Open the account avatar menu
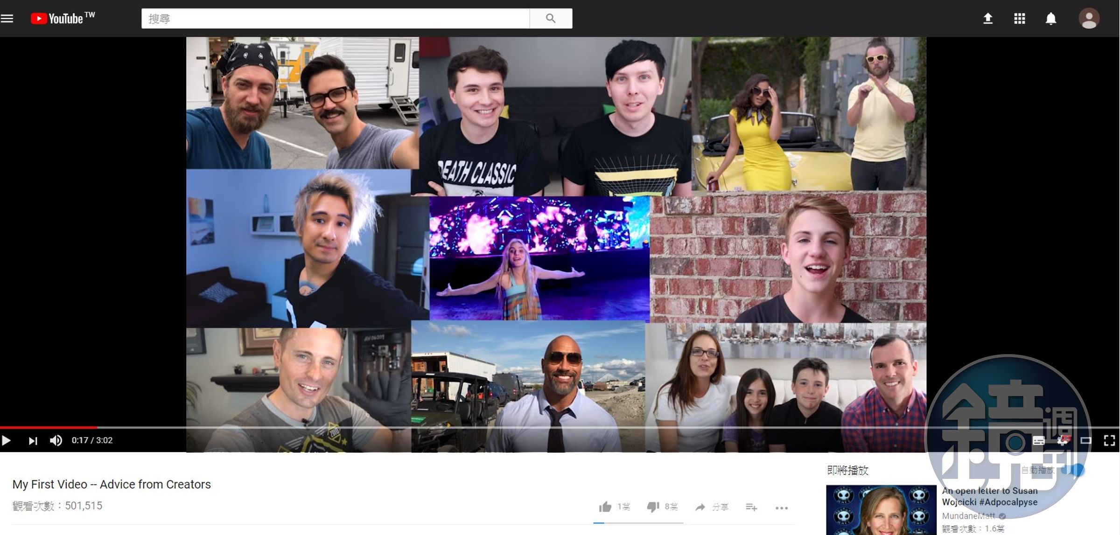Screen dimensions: 1120x535 [x=1089, y=19]
